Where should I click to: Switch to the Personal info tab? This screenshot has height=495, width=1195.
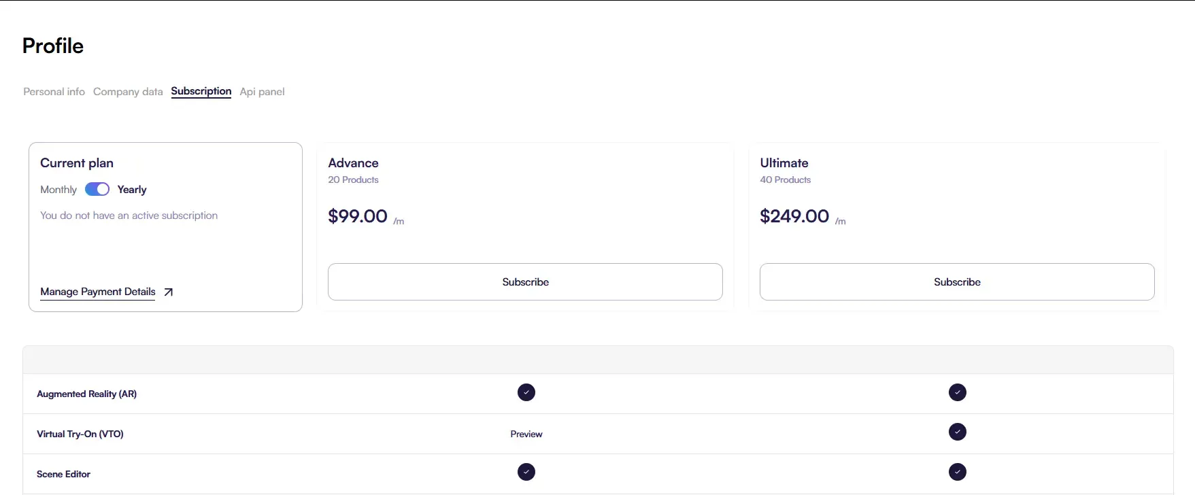point(54,91)
